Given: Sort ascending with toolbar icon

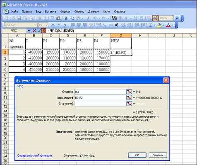Looking at the screenshot, I should (x=135, y=18).
